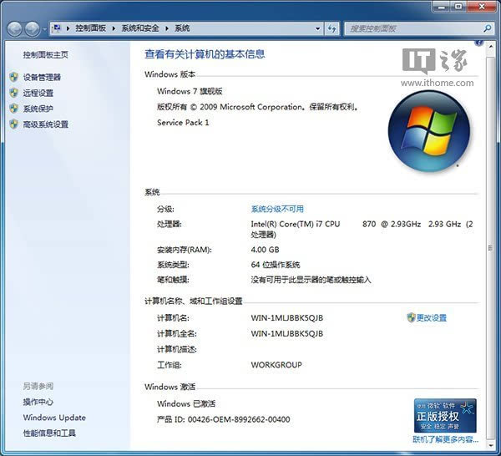The height and width of the screenshot is (456, 501).
Task: Click inside the 搜索控制面板 search field
Action: click(x=409, y=28)
